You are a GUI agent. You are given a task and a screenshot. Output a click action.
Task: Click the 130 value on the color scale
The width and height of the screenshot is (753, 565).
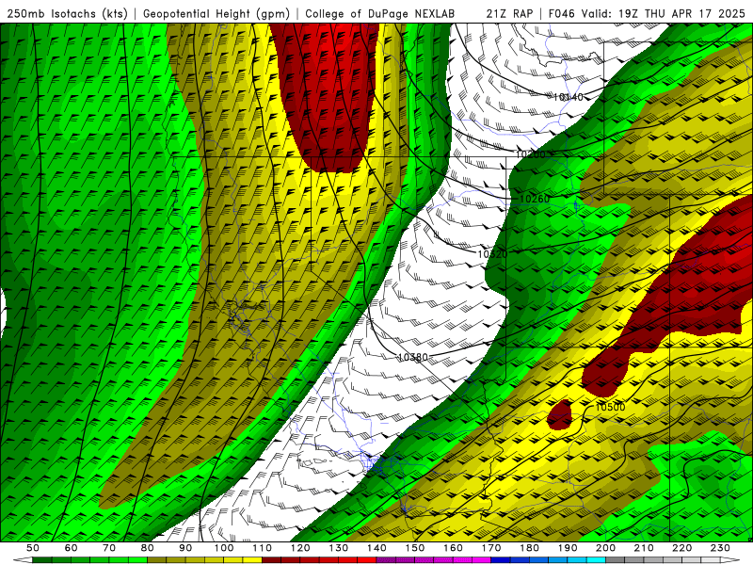pos(339,548)
